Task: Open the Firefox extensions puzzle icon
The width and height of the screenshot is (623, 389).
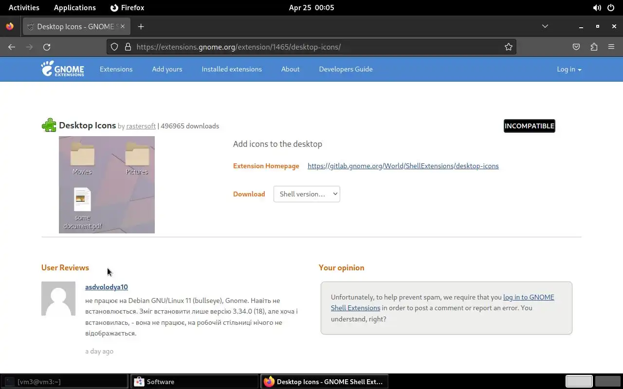Action: click(594, 47)
